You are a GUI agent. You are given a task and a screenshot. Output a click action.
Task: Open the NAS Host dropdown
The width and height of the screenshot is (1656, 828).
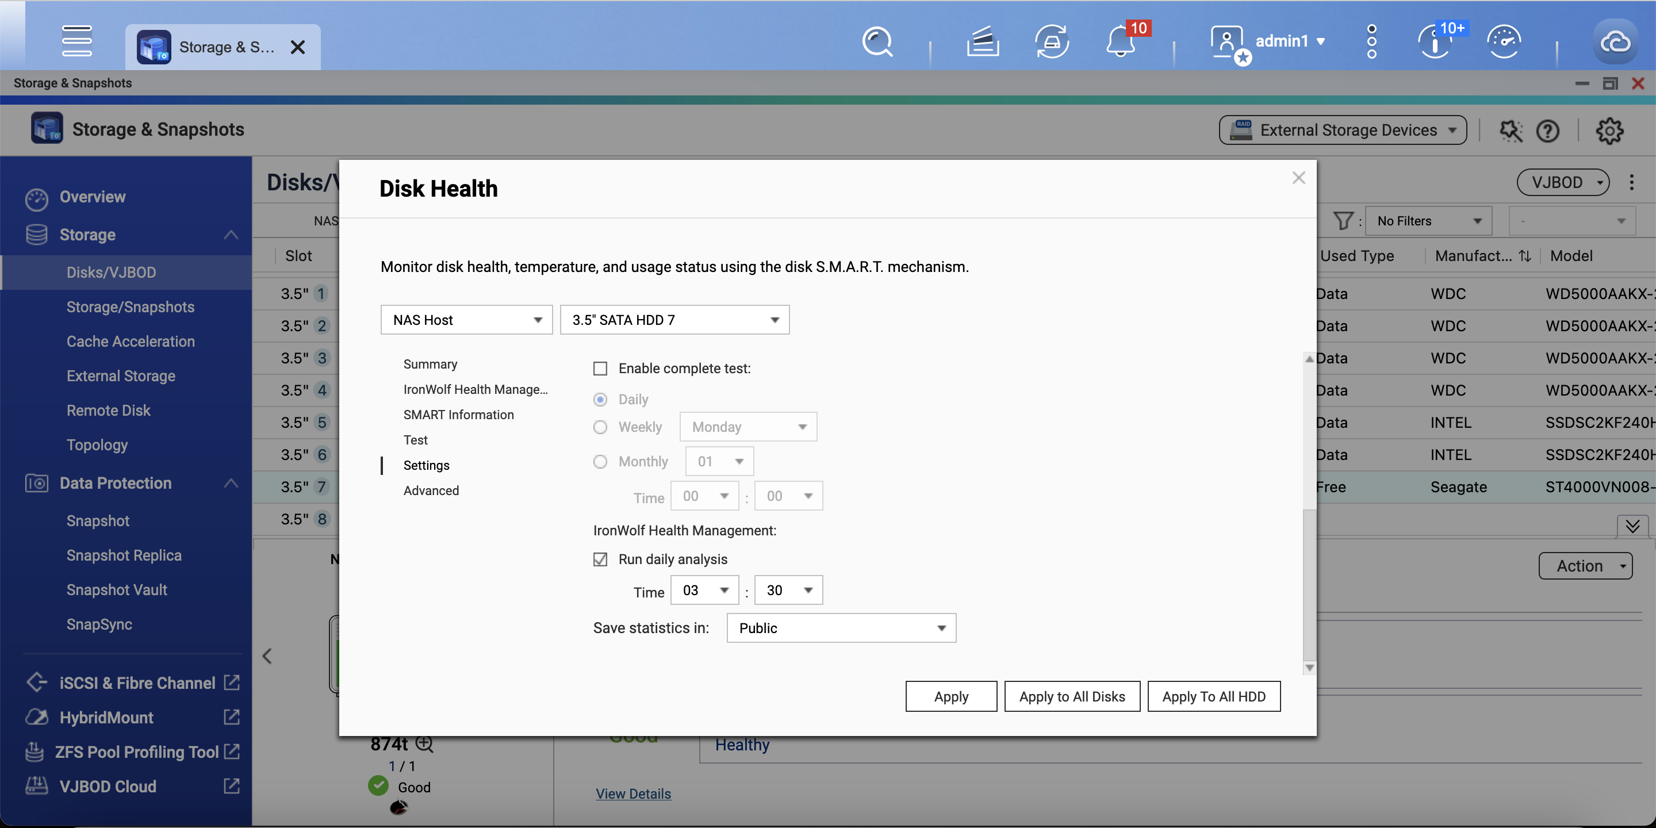tap(466, 320)
